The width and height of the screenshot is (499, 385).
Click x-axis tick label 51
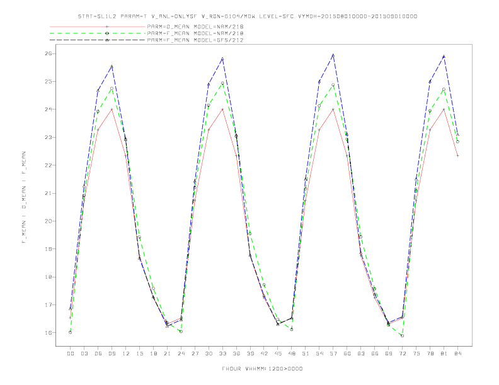(x=306, y=354)
